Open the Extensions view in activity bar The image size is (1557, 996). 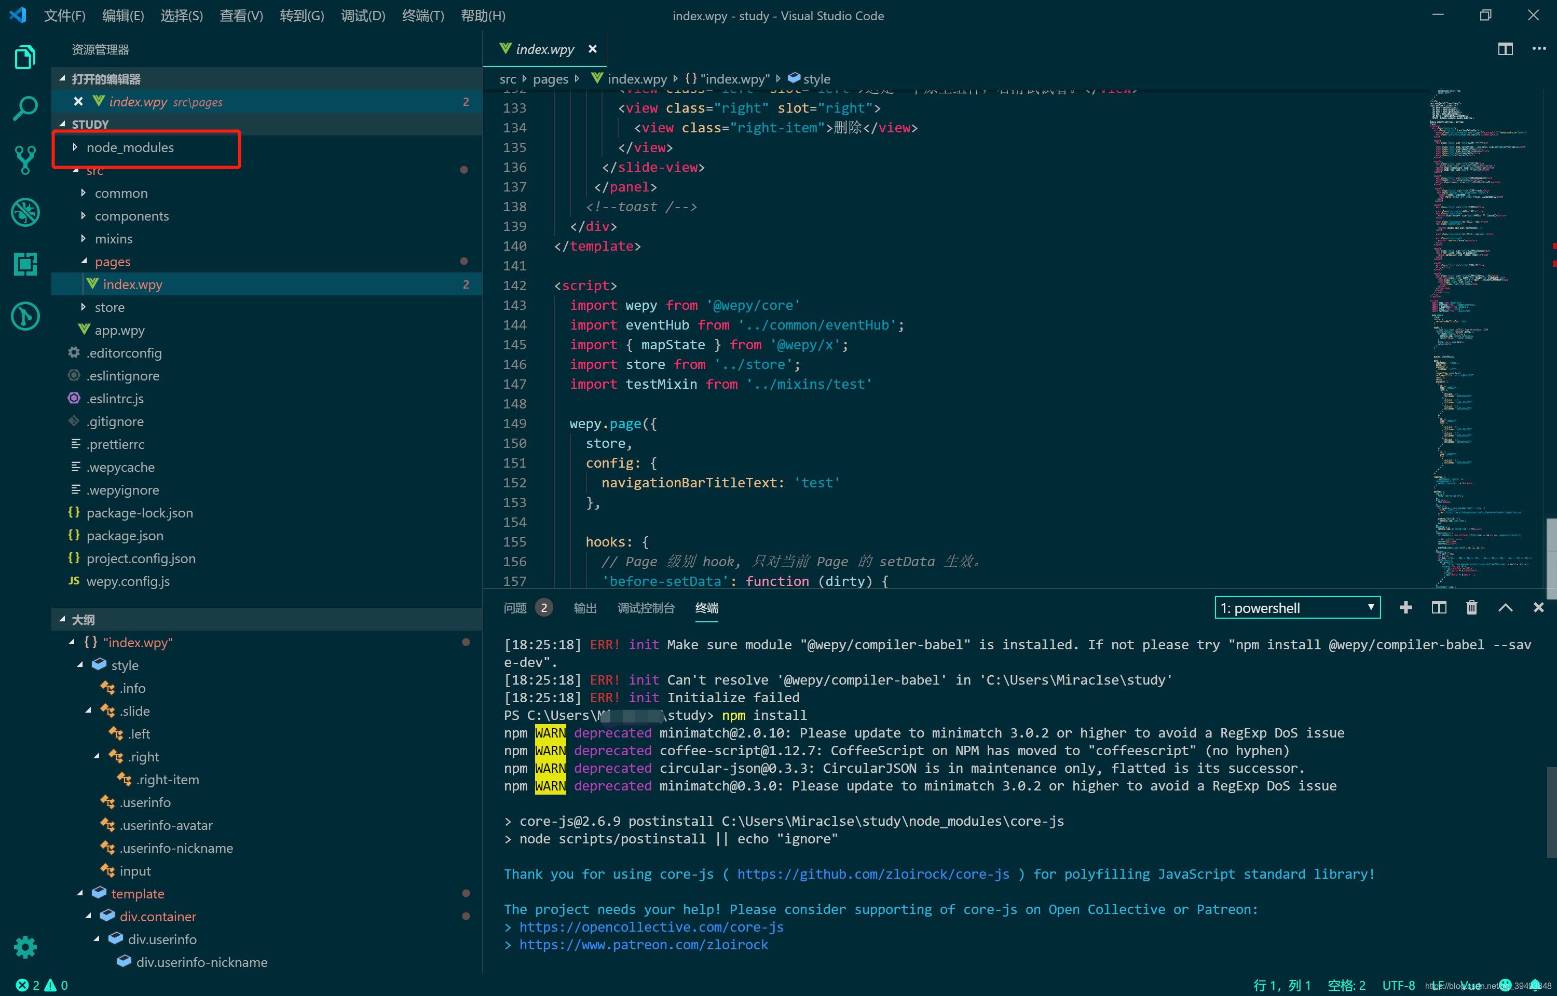click(24, 264)
